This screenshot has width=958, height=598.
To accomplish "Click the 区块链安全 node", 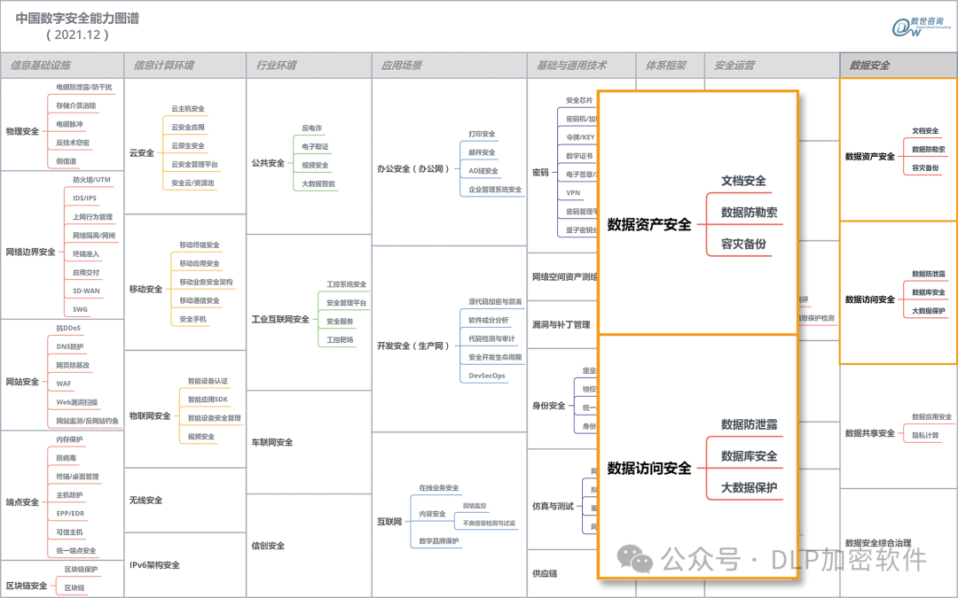I will coord(27,586).
